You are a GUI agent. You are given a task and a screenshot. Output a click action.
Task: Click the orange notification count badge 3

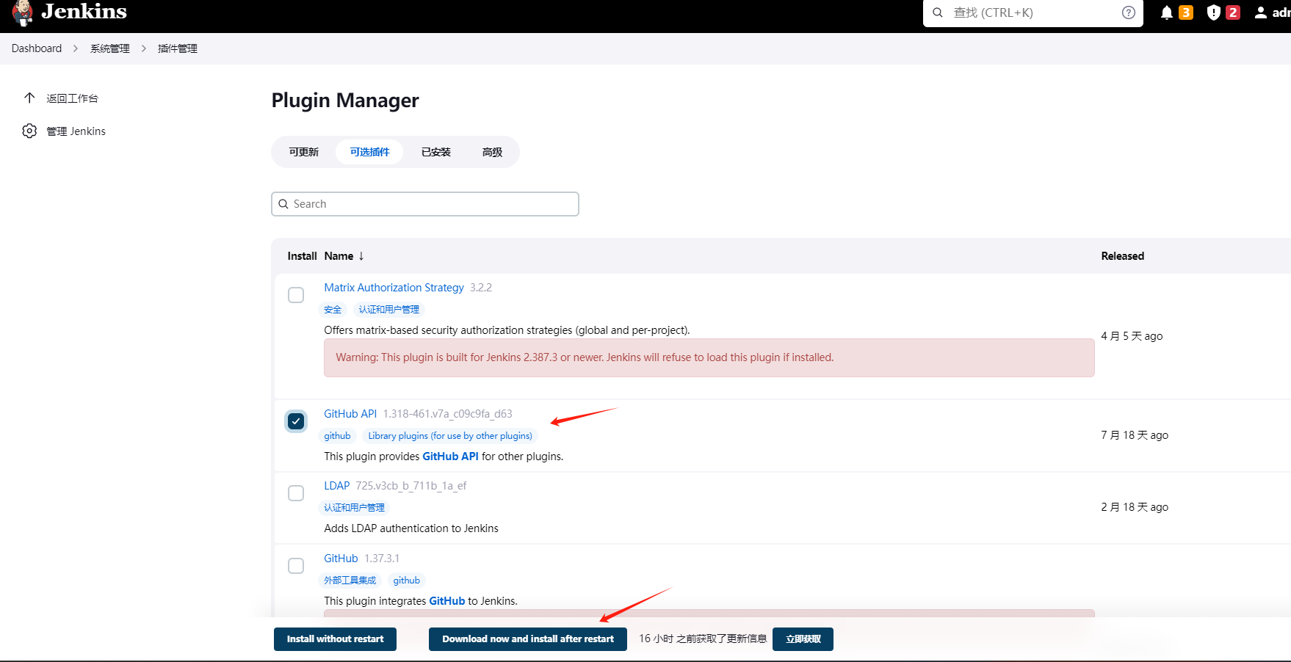tap(1185, 12)
